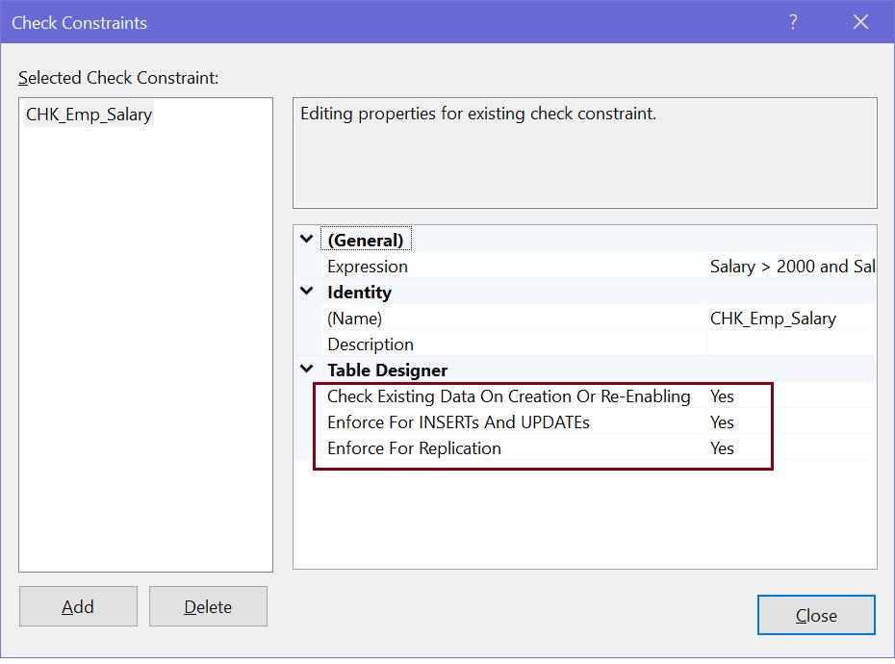Click the Add button
This screenshot has width=895, height=664.
click(78, 606)
